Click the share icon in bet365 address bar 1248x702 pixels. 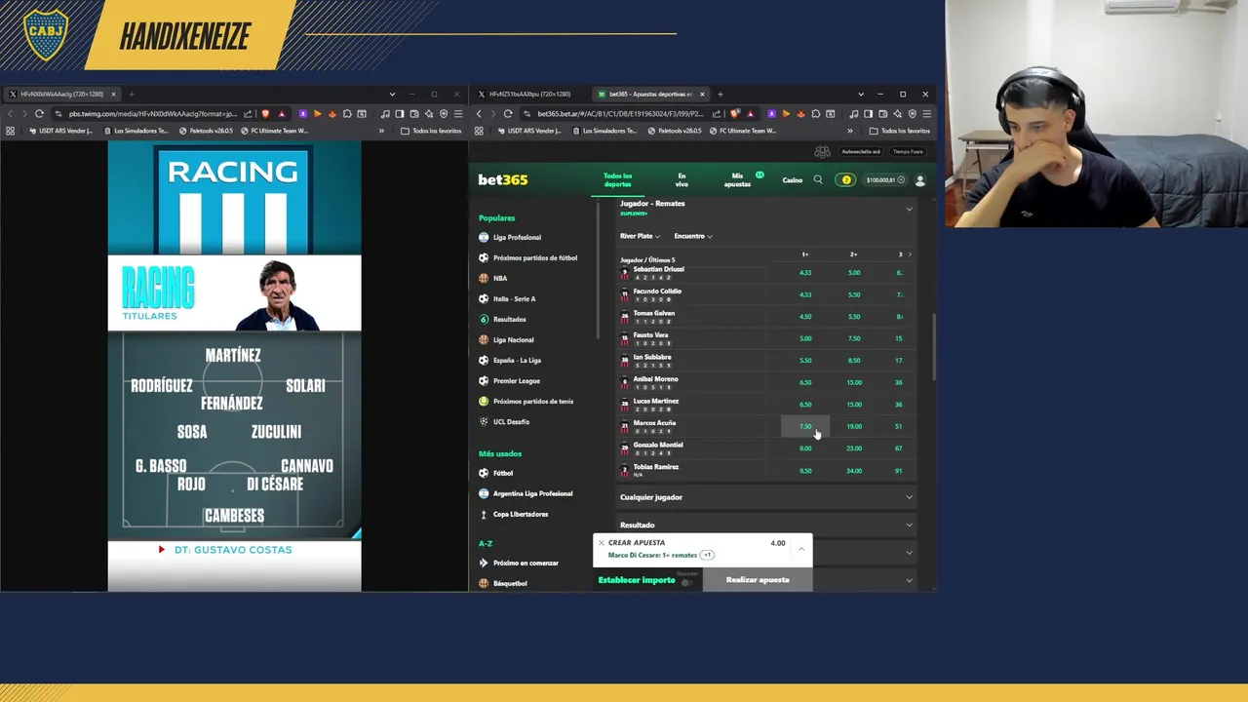pyautogui.click(x=717, y=114)
